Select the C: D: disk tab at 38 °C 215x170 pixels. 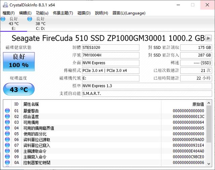pos(40,24)
